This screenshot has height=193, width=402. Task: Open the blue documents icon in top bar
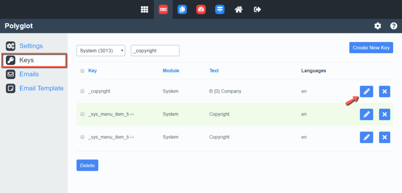(182, 9)
